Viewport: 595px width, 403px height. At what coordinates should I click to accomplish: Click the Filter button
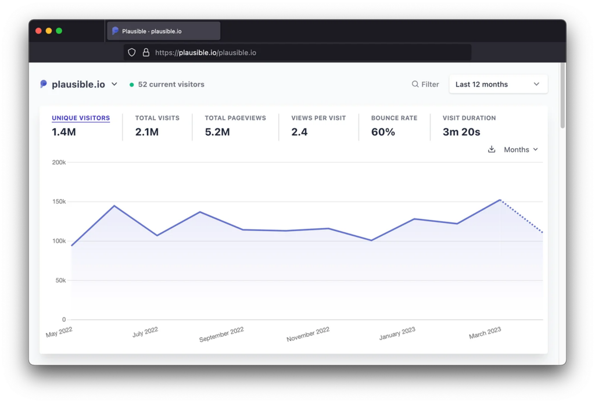[425, 84]
